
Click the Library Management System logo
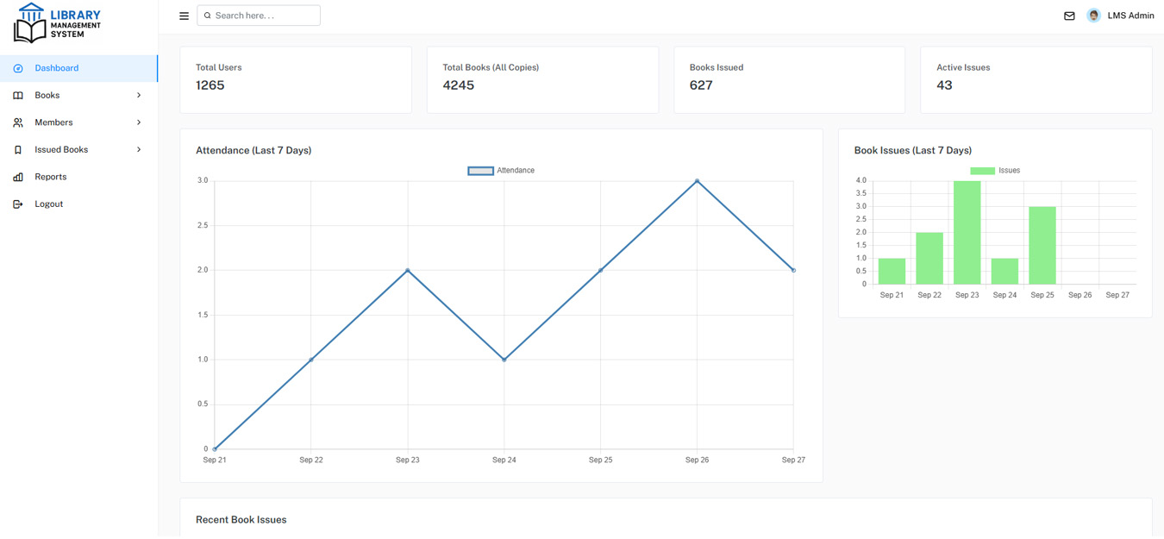[x=57, y=23]
